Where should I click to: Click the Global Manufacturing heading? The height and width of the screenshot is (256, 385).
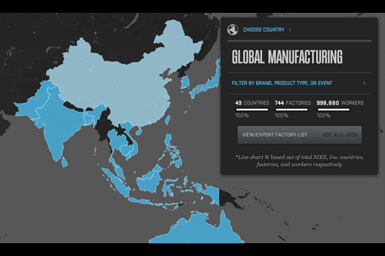287,57
